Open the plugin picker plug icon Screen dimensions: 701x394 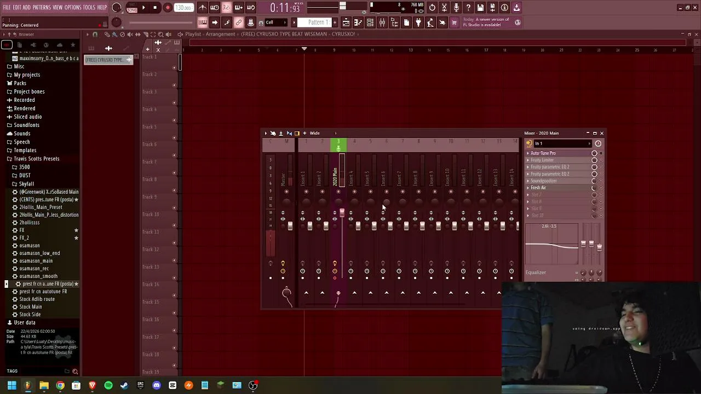[418, 22]
